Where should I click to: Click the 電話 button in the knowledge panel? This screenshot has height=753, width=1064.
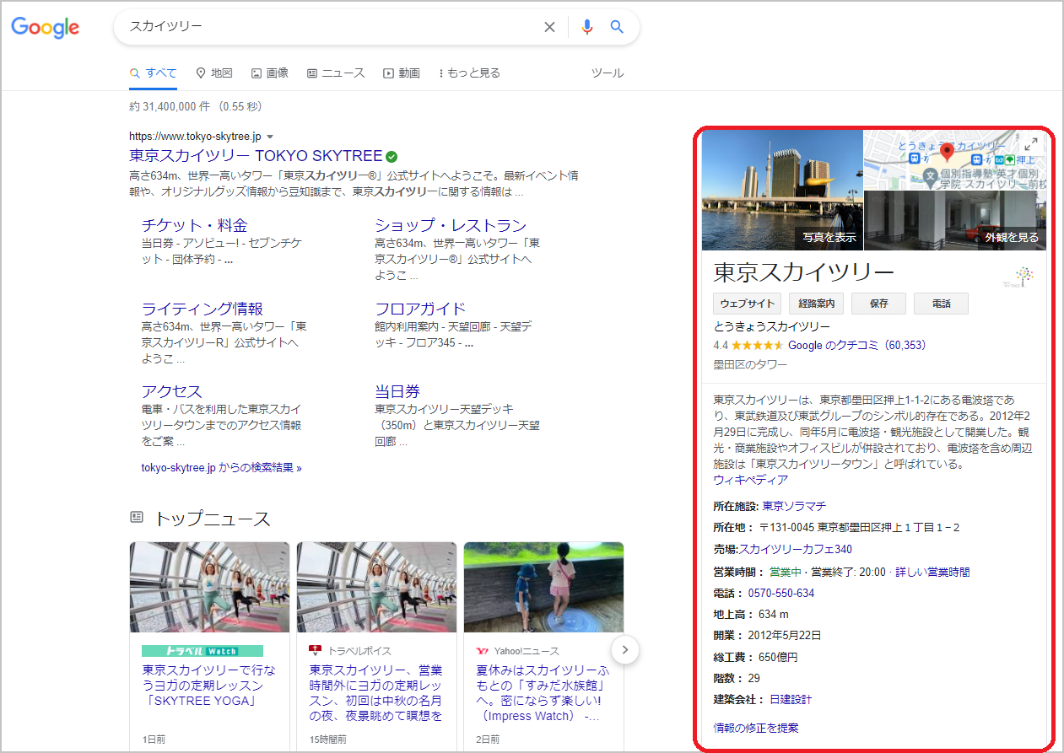click(x=941, y=303)
